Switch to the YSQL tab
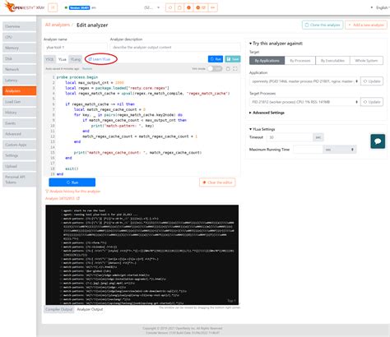Image resolution: width=390 pixels, height=337 pixels. coord(49,59)
